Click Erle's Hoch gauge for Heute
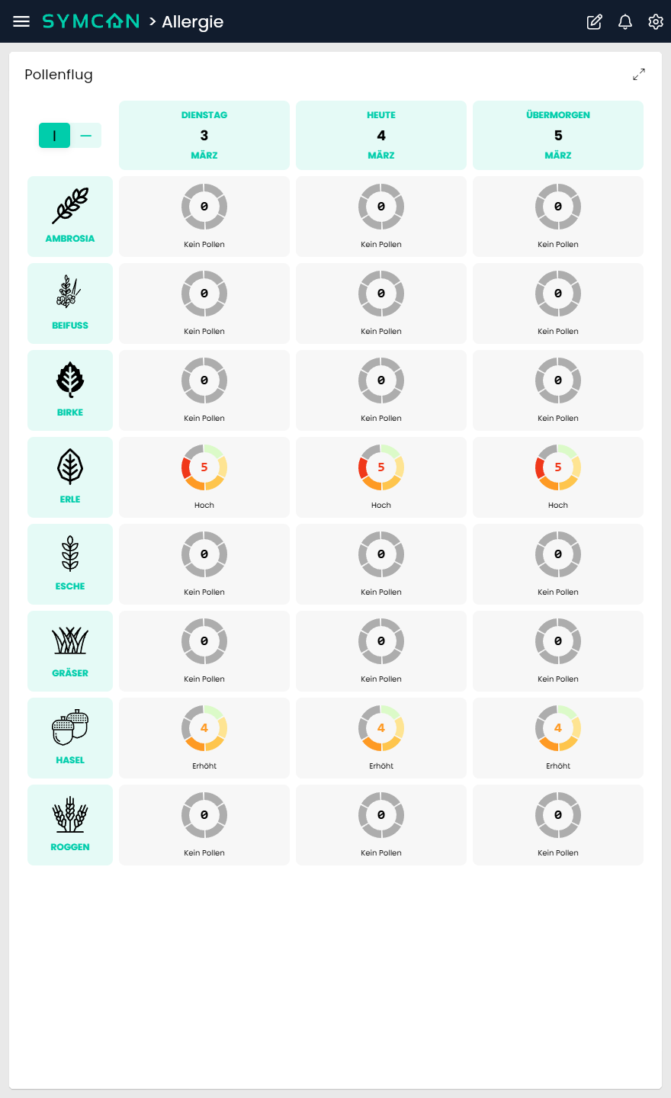The width and height of the screenshot is (671, 1098). tap(381, 467)
